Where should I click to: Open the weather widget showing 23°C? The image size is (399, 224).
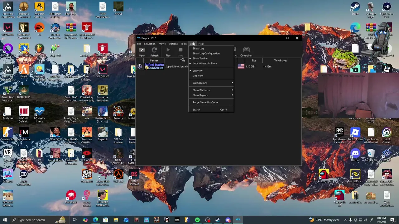point(324,220)
